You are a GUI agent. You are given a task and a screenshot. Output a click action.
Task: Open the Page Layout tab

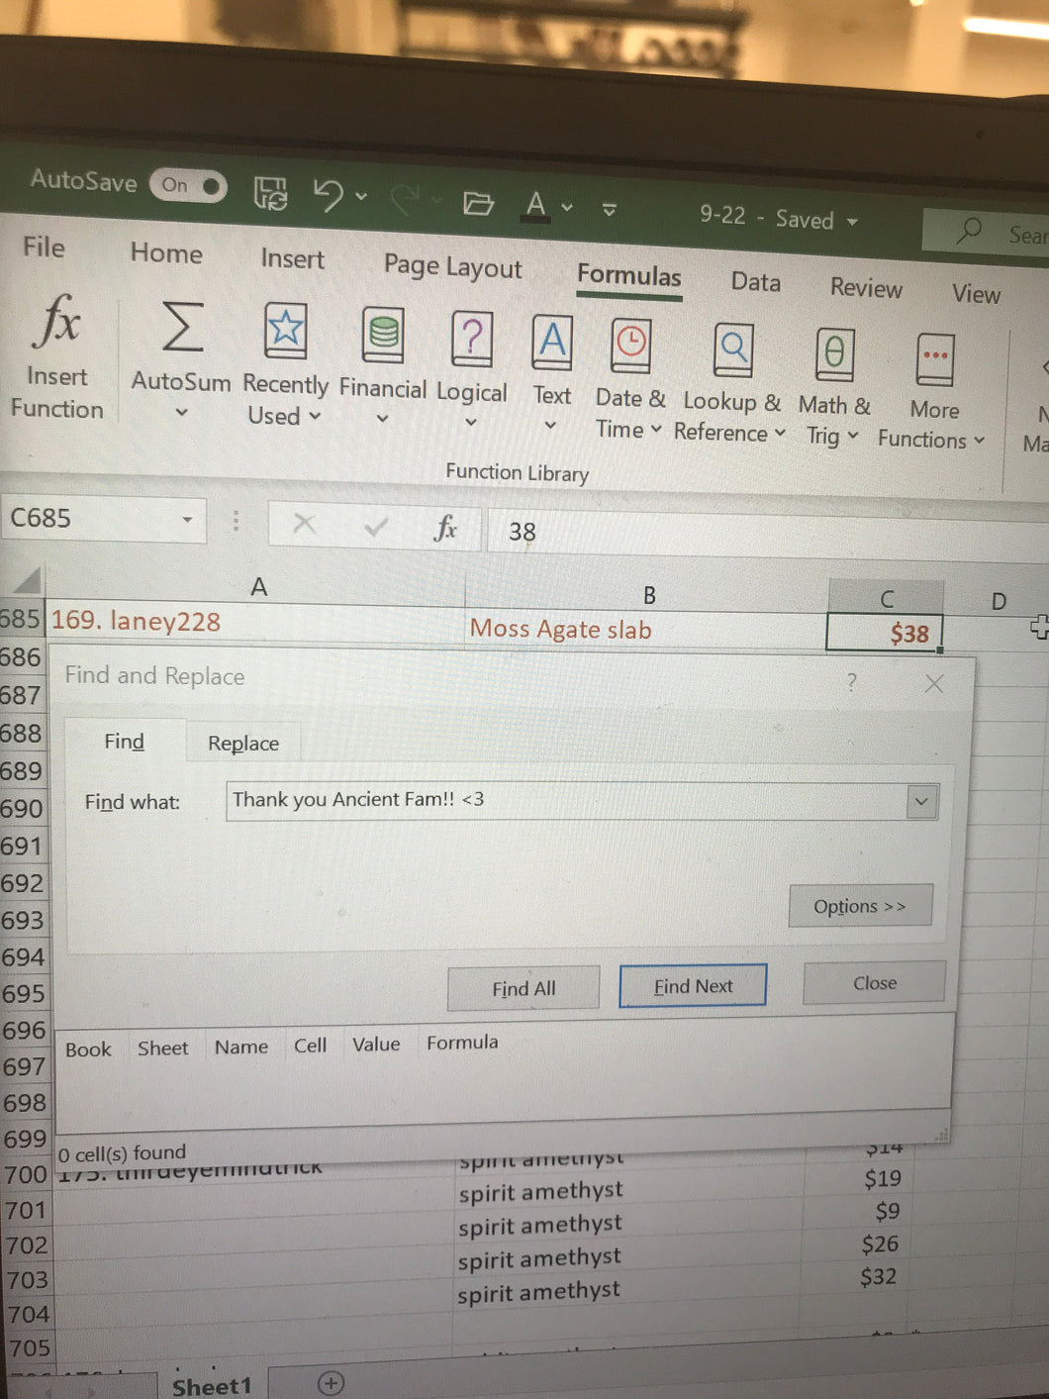(452, 267)
